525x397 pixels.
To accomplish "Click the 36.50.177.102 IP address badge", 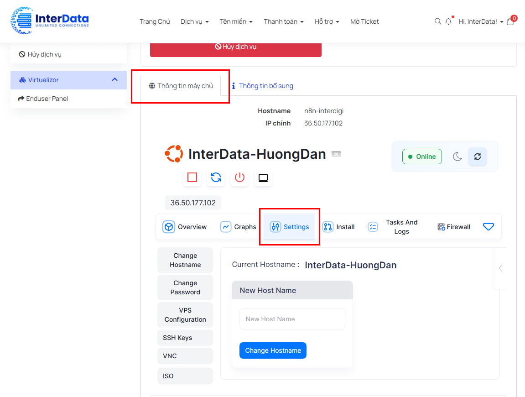I will (193, 203).
